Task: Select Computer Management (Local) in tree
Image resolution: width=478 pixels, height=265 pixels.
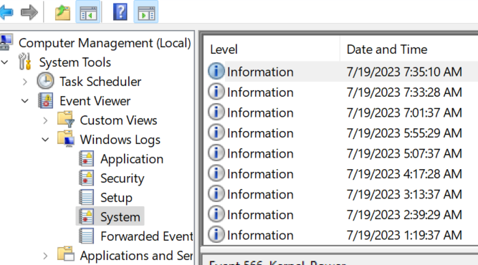Action: point(105,43)
